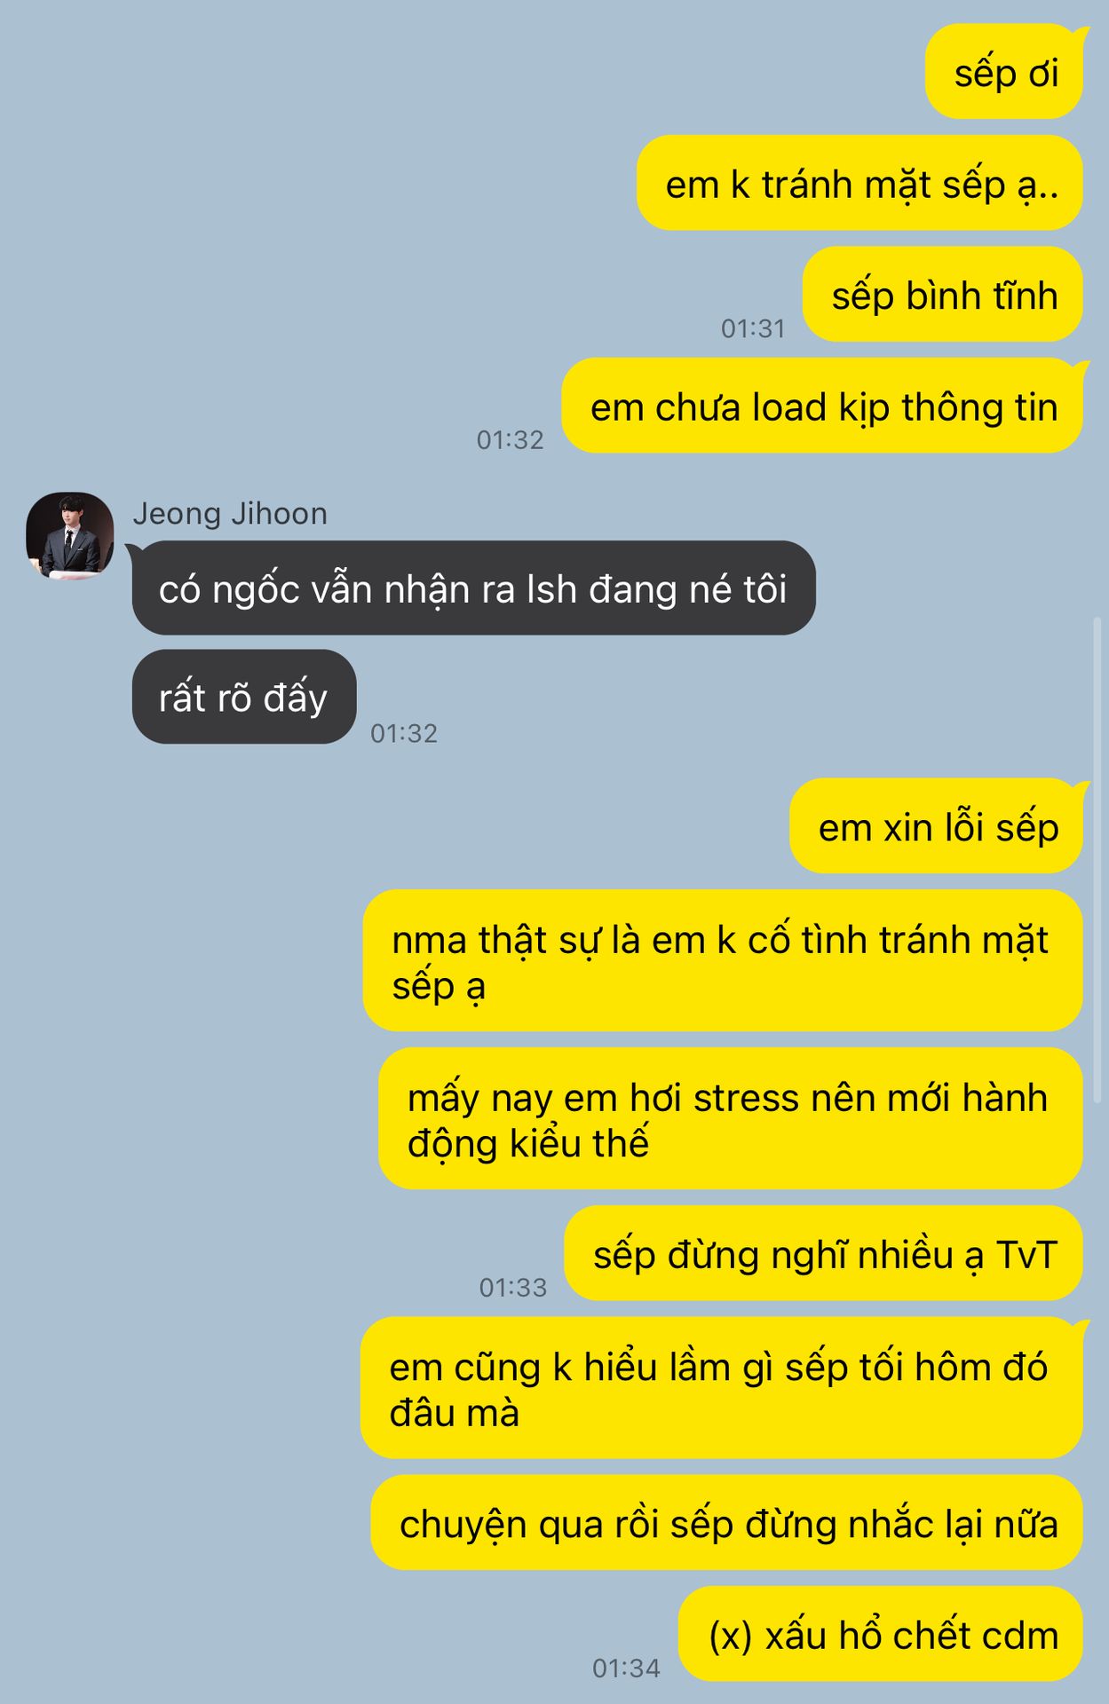Select the '(x) xấu hổ chết cdm' bubble
Viewport: 1109px width, 1704px height.
(881, 1634)
